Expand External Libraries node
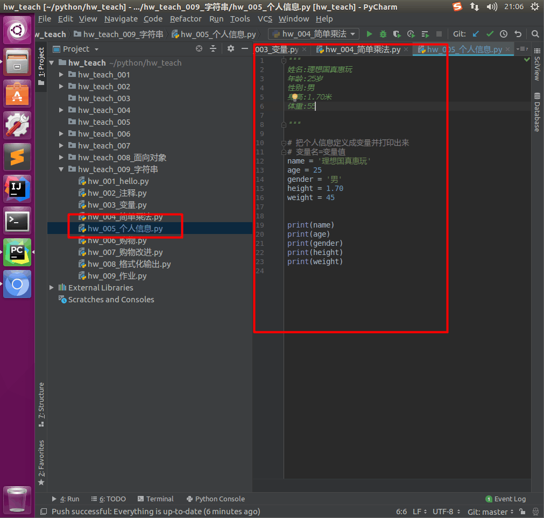 coord(51,287)
